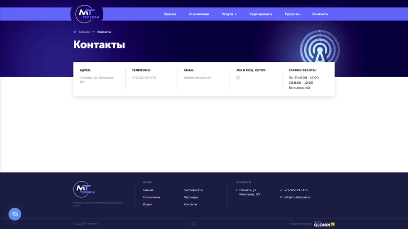Screen dimensions: 408x229
Task: Click the Вс:выходной schedule line
Action: 299,88
